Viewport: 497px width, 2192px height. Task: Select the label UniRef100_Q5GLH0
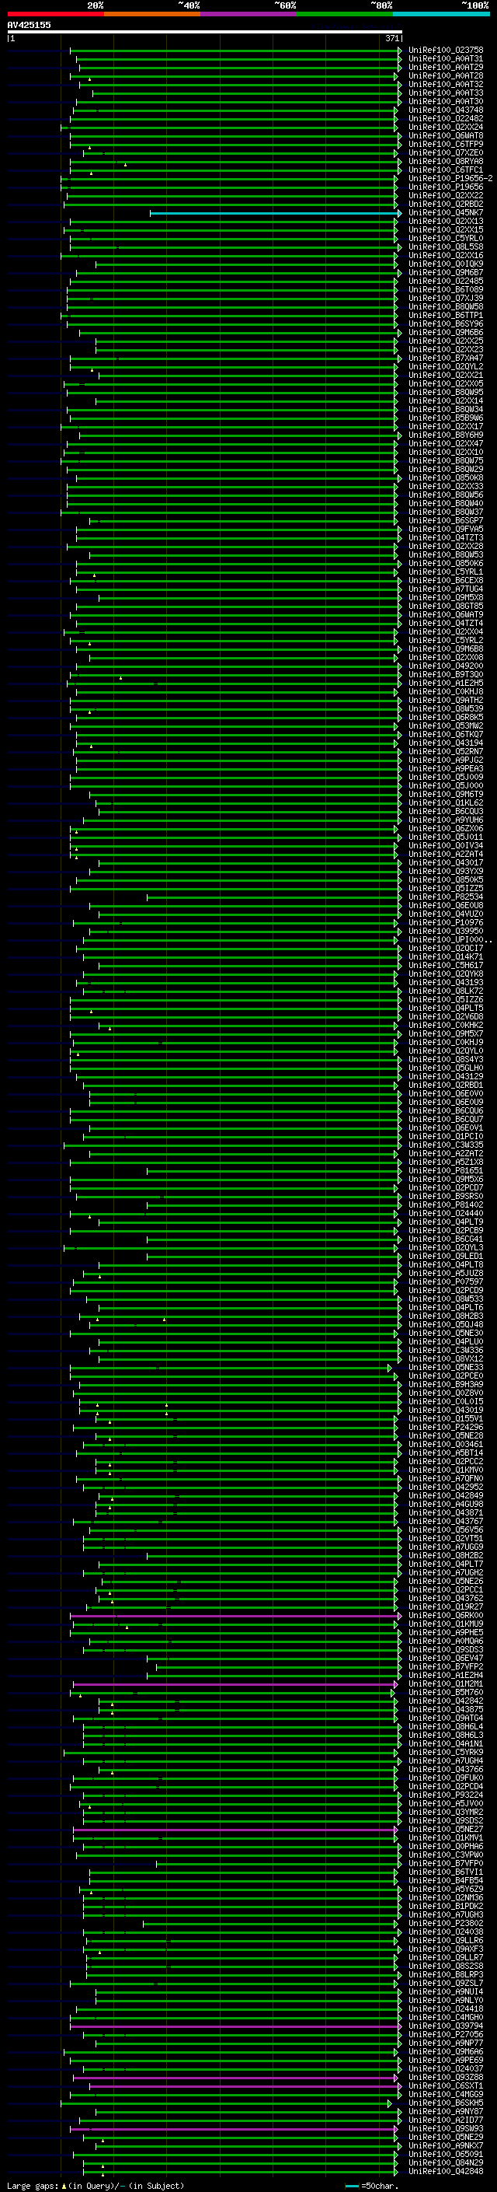click(x=446, y=1068)
